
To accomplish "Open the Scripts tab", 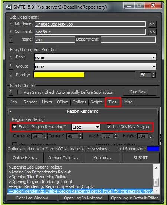I will (x=96, y=102).
